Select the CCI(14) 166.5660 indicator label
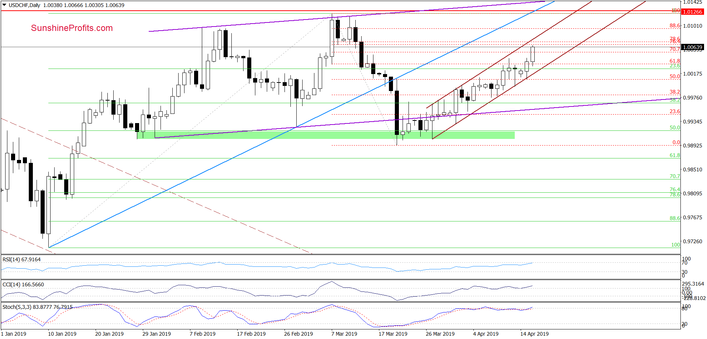Viewport: 707px width, 339px height. (23, 284)
